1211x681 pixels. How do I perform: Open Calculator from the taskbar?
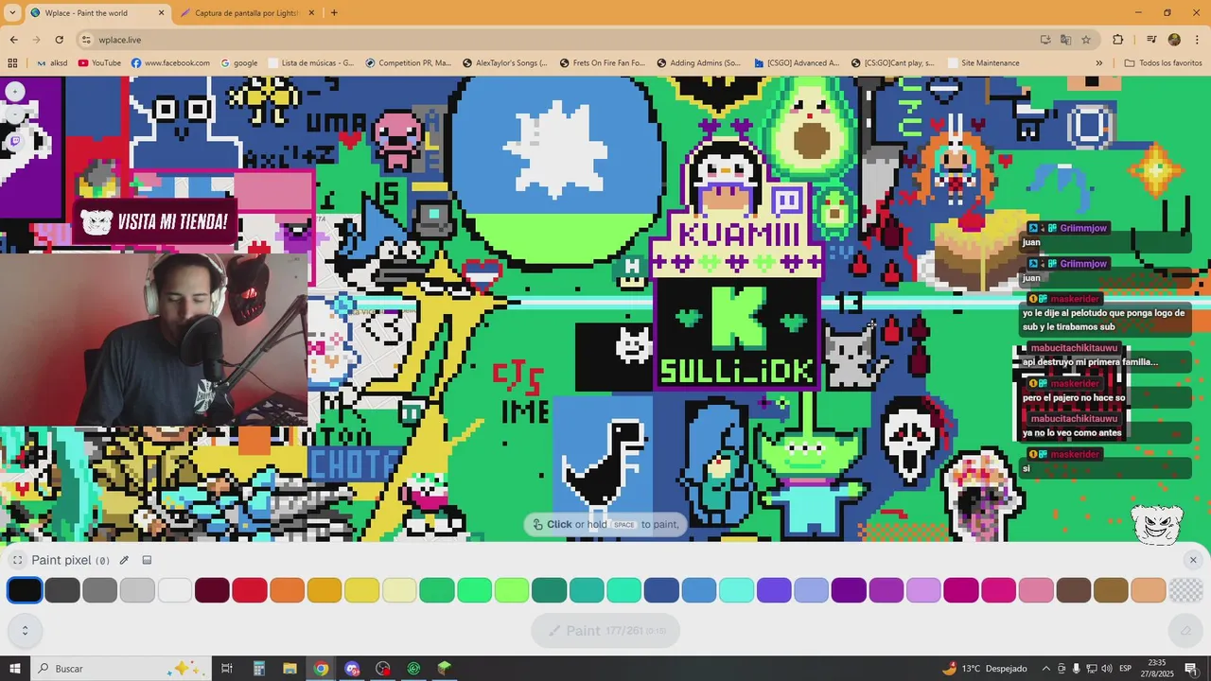click(258, 669)
